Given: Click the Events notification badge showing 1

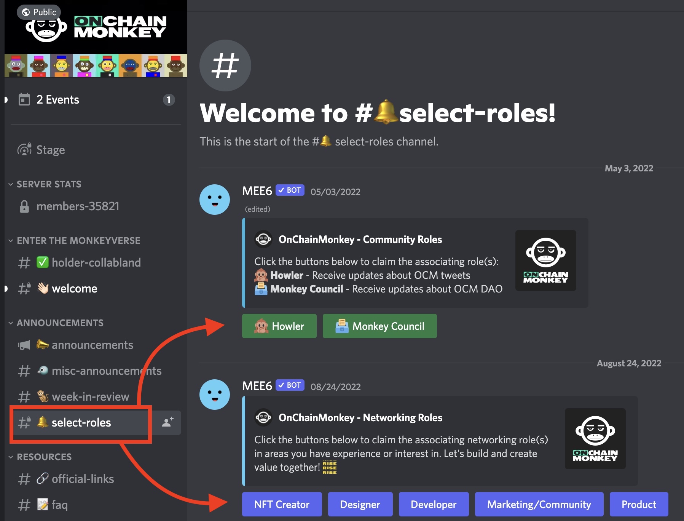Looking at the screenshot, I should [x=169, y=100].
